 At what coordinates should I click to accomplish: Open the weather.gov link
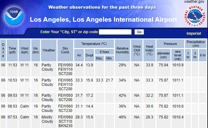pos(195,2)
